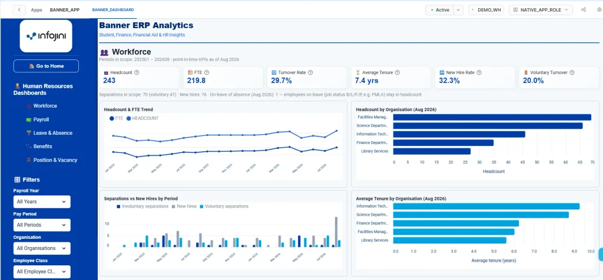This screenshot has width=603, height=280.
Task: Toggle HEADCOUNT series in trend legend
Action: click(x=143, y=119)
